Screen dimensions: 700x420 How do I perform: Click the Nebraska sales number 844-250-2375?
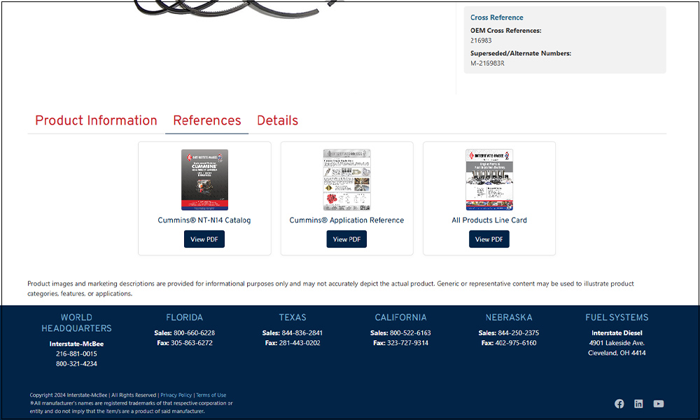point(518,333)
